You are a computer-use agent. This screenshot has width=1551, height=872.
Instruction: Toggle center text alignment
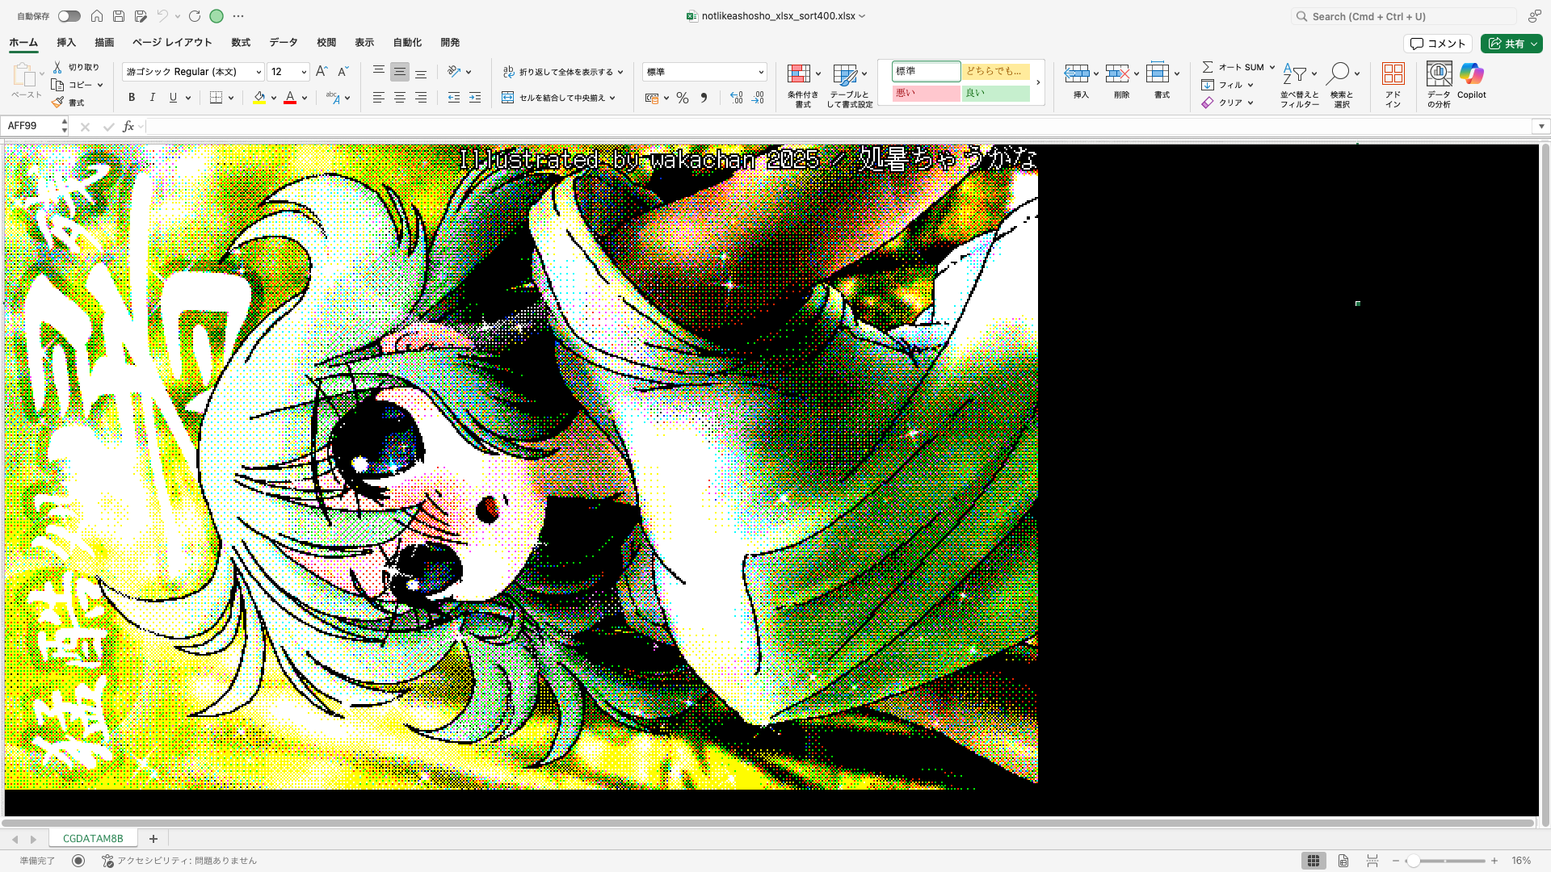pyautogui.click(x=400, y=98)
